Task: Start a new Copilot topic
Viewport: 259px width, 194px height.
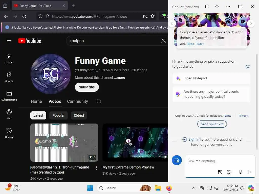Action: pyautogui.click(x=177, y=160)
